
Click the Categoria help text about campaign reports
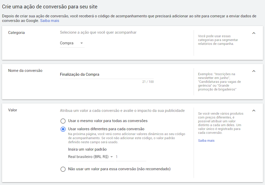218,40
